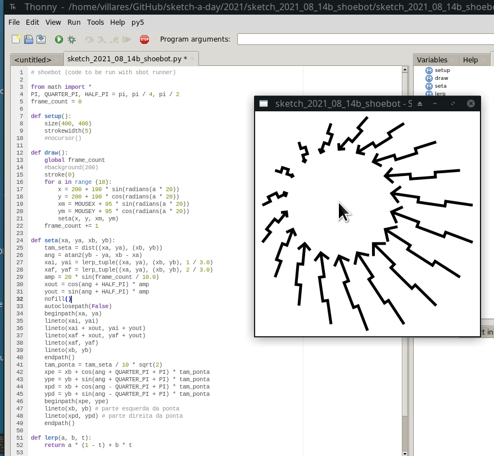This screenshot has width=494, height=456.
Task: Switch to the Help panel tab
Action: [470, 60]
